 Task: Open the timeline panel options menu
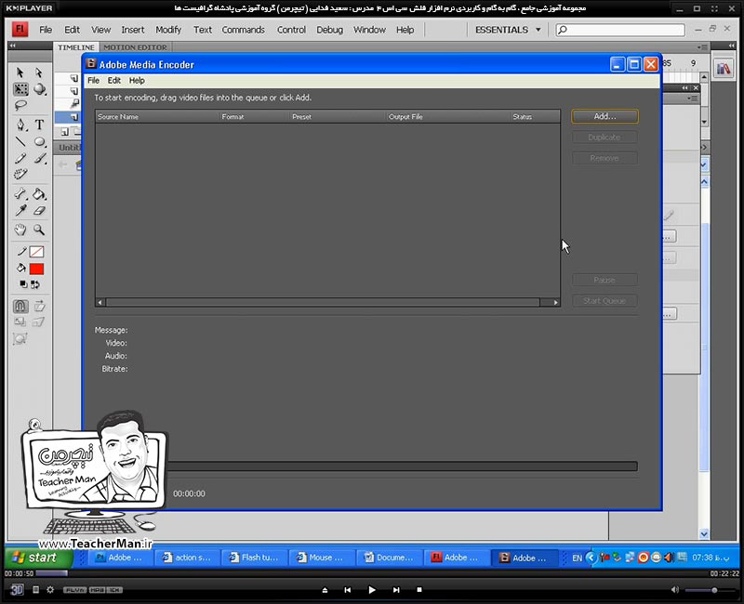pyautogui.click(x=702, y=47)
